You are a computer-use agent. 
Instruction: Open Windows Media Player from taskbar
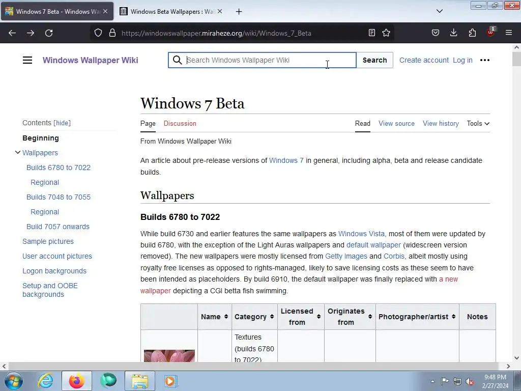pos(171,381)
